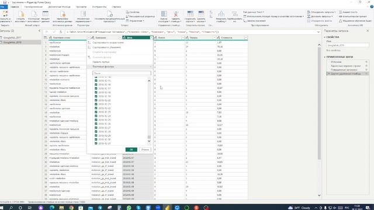
Task: Click Manage Parameters ribbon icon
Action: tap(83, 14)
